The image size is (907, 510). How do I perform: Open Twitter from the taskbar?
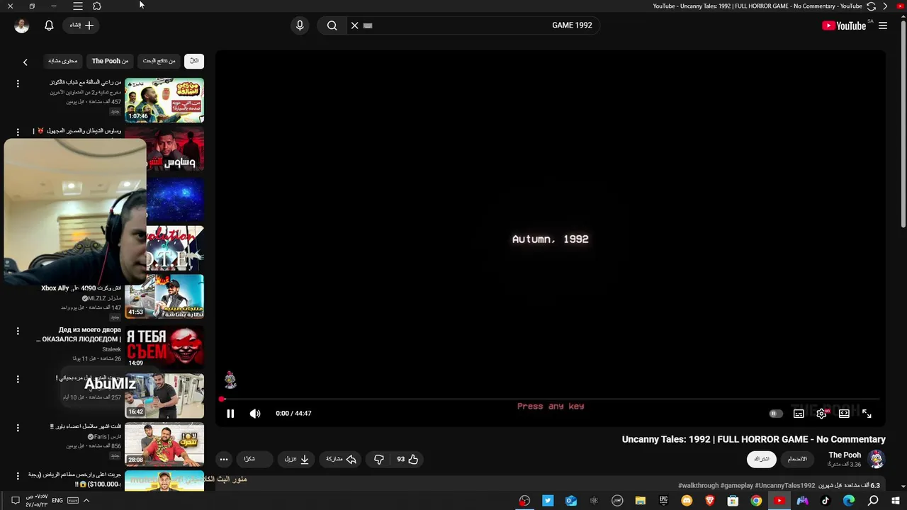pyautogui.click(x=548, y=501)
